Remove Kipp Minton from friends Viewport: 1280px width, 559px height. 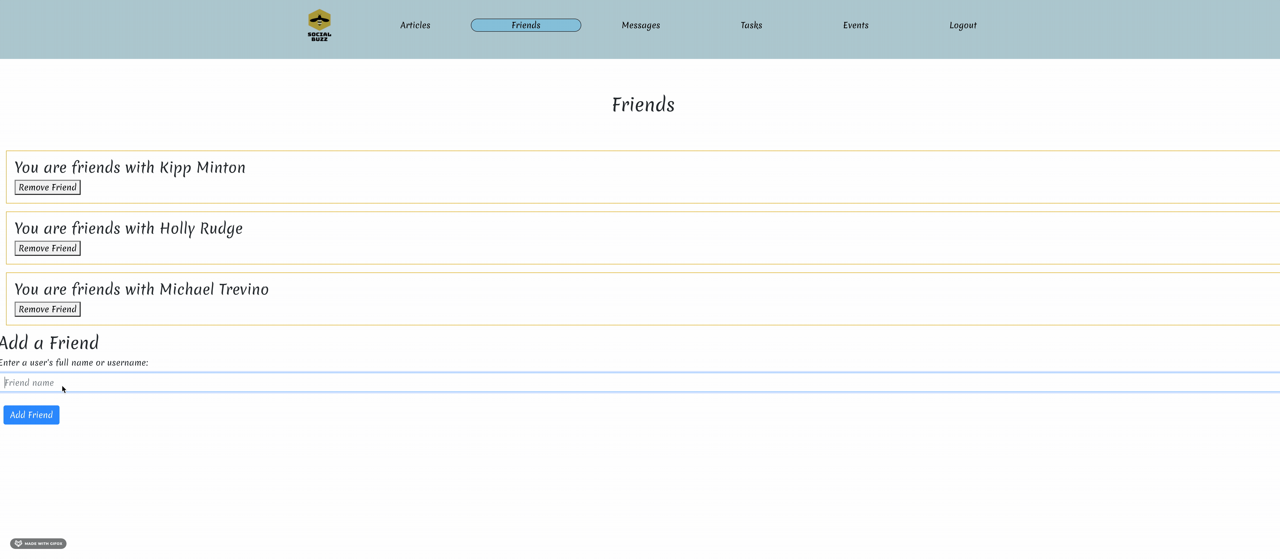[47, 187]
